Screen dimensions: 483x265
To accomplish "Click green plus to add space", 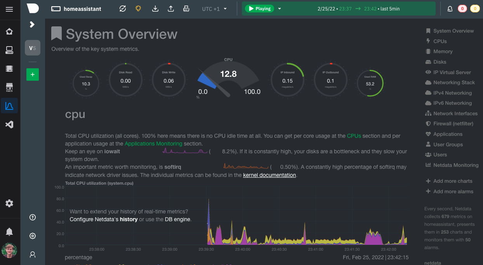I will tap(33, 74).
